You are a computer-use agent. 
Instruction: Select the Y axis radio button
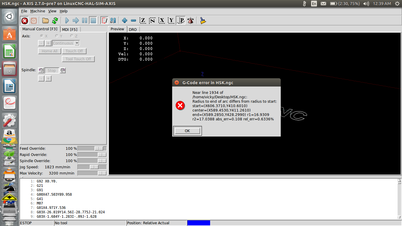coord(57,36)
